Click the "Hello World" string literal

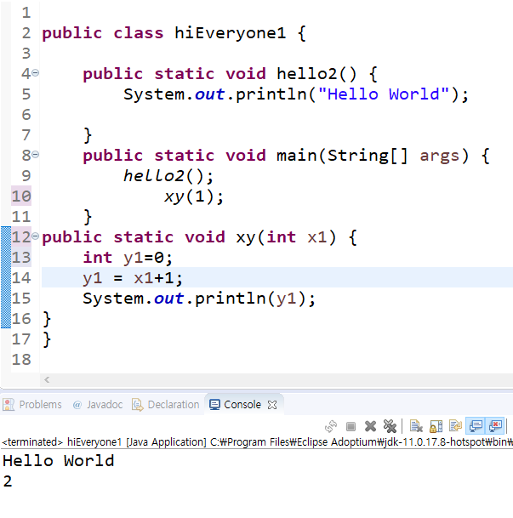[x=384, y=94]
